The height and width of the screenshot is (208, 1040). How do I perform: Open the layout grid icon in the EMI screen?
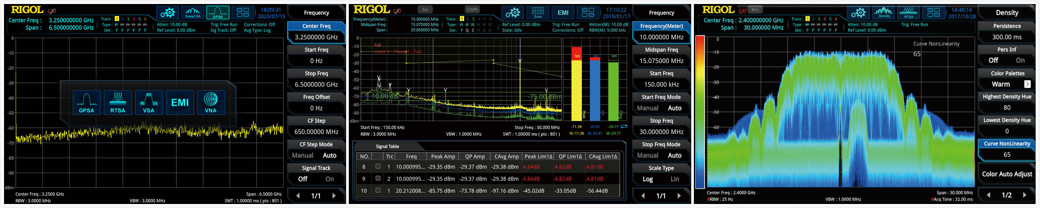pos(588,13)
